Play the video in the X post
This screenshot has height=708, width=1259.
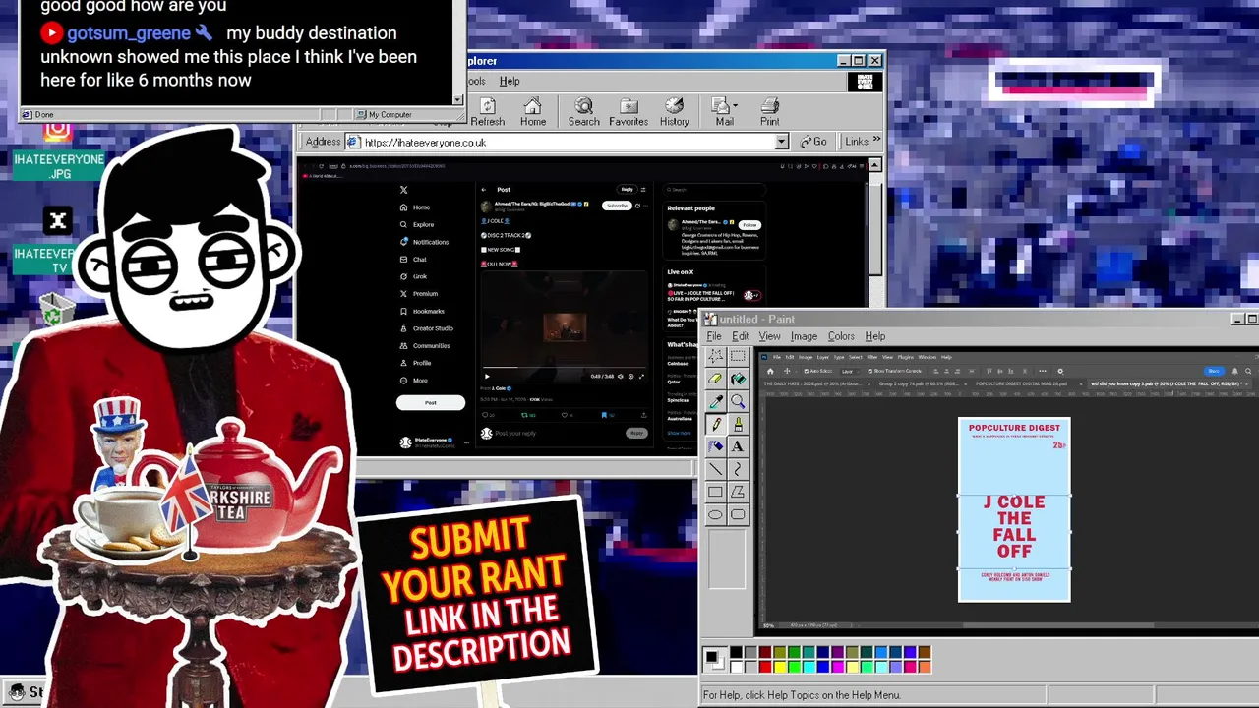pos(486,376)
